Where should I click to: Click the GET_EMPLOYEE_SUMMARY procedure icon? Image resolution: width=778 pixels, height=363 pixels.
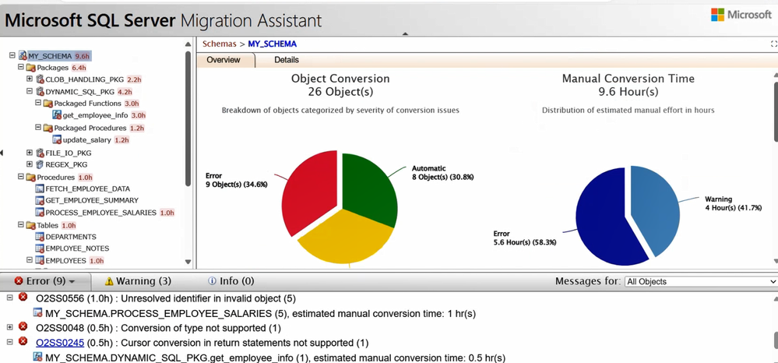[40, 201]
